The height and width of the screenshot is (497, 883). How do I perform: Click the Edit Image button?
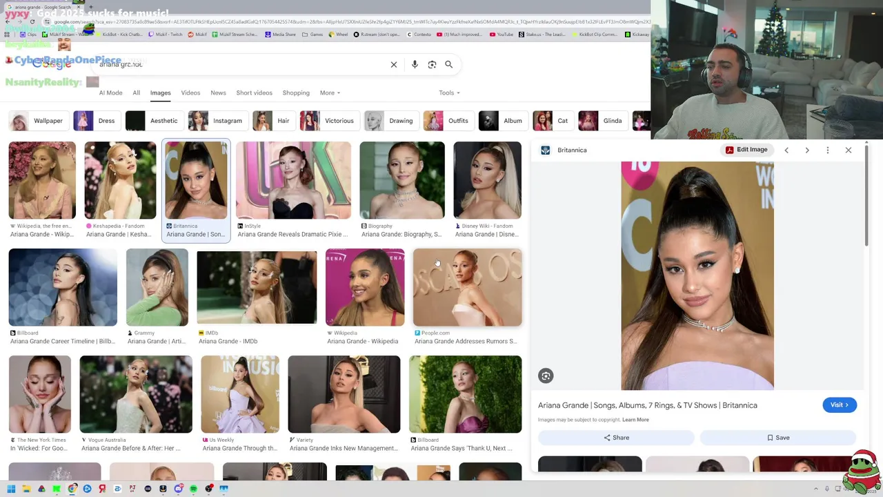(x=746, y=150)
